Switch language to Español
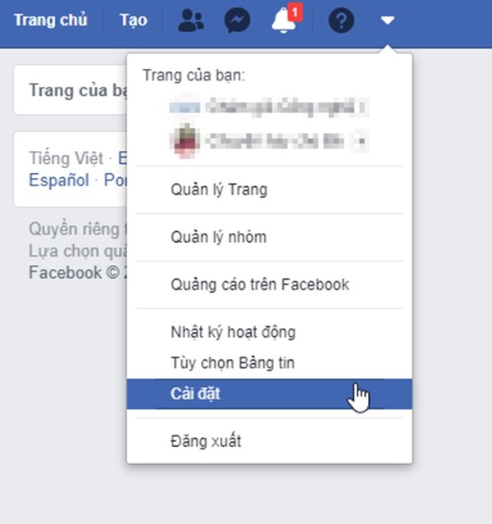 click(x=59, y=180)
